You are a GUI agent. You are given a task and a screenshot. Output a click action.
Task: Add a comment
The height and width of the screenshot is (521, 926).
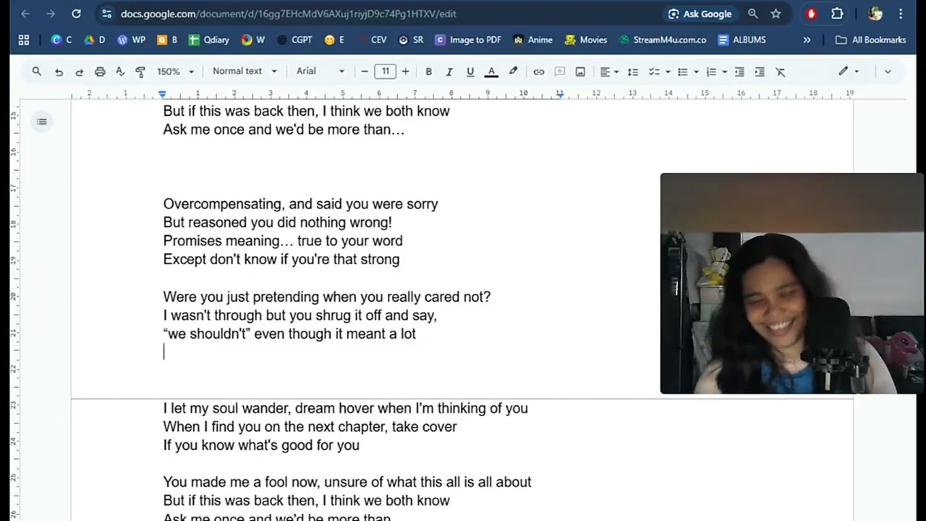click(x=559, y=72)
